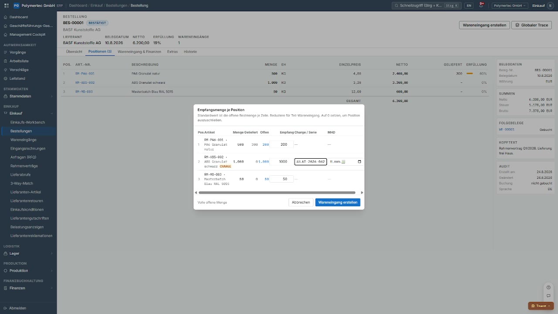
Task: Edit Empfang quantity 1000 field
Action: tap(281, 162)
